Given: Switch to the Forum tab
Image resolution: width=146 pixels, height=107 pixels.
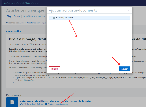Looking at the screenshot, I should pos(17,16).
